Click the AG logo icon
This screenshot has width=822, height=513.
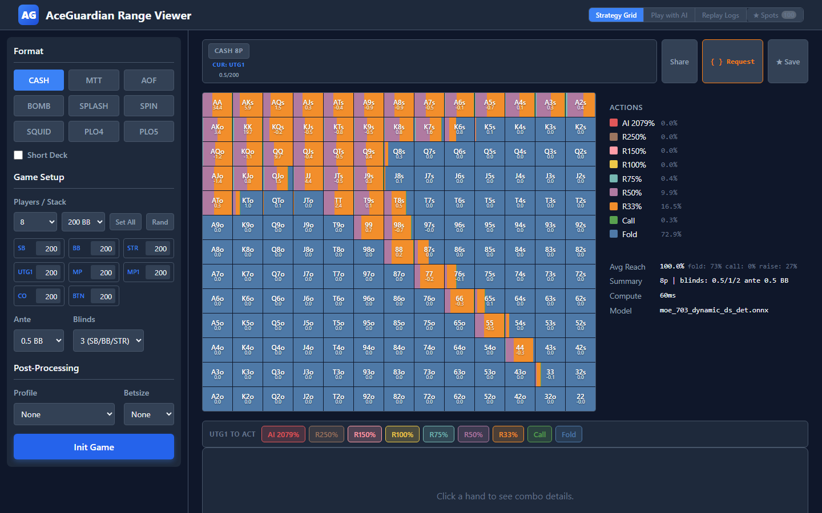pos(29,15)
